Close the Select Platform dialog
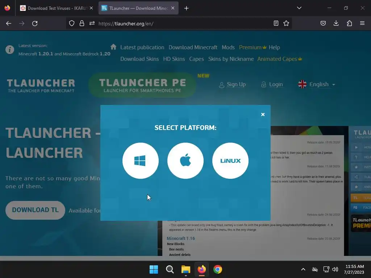Image resolution: width=371 pixels, height=278 pixels. point(263,114)
